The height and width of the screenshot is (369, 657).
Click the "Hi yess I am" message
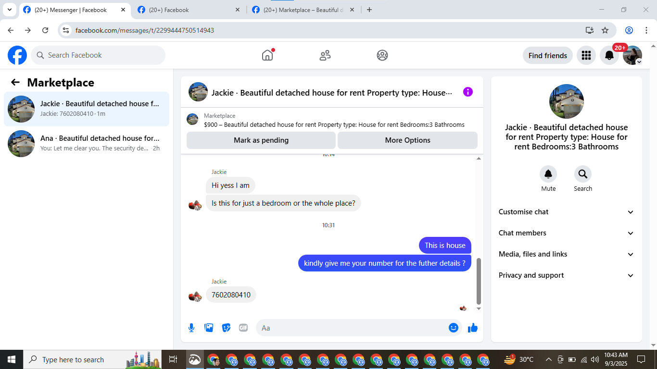(x=231, y=185)
